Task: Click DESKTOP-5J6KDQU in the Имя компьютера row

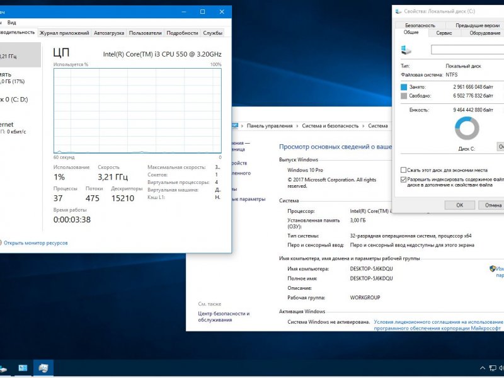Action: point(371,269)
